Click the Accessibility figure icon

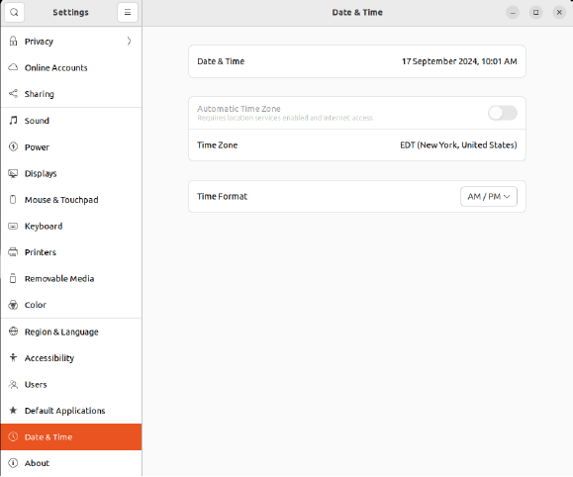13,357
